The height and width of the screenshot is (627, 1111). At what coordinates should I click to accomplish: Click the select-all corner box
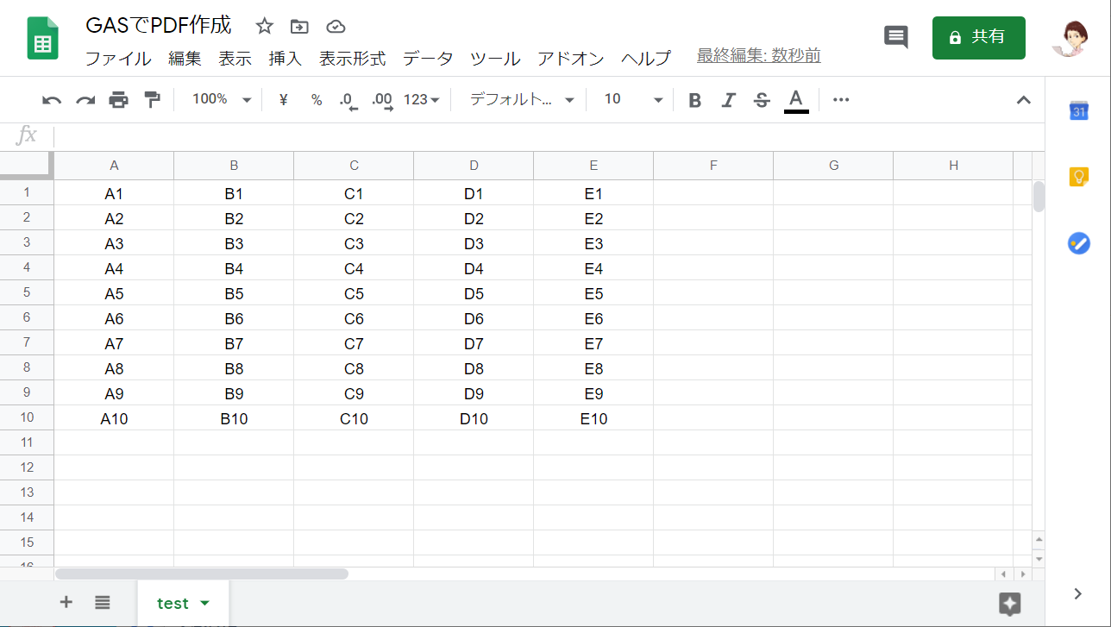pos(27,165)
